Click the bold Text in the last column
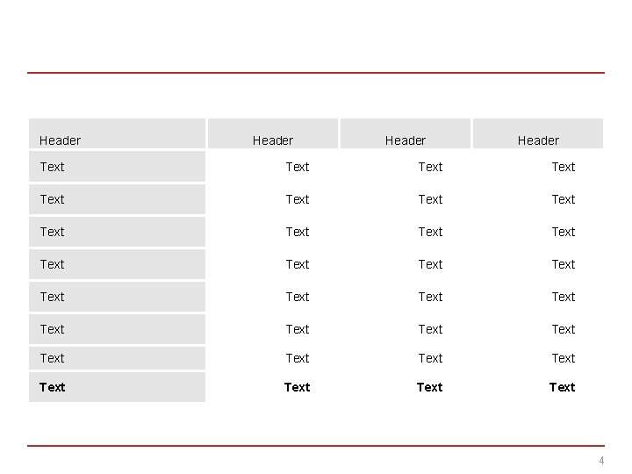 (563, 387)
